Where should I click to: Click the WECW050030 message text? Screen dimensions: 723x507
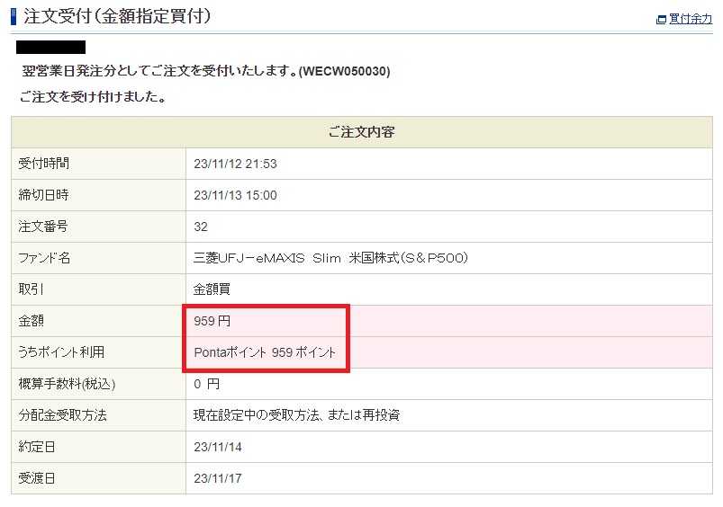[345, 71]
